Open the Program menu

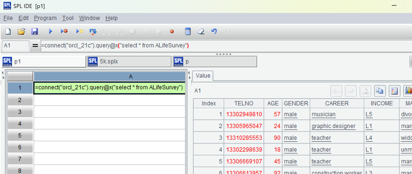pyautogui.click(x=45, y=18)
